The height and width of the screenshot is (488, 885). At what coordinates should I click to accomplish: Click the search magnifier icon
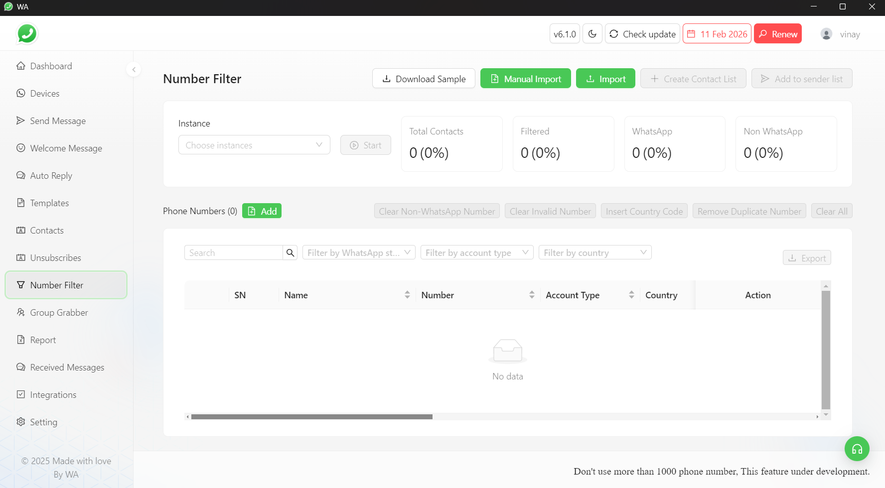point(290,253)
